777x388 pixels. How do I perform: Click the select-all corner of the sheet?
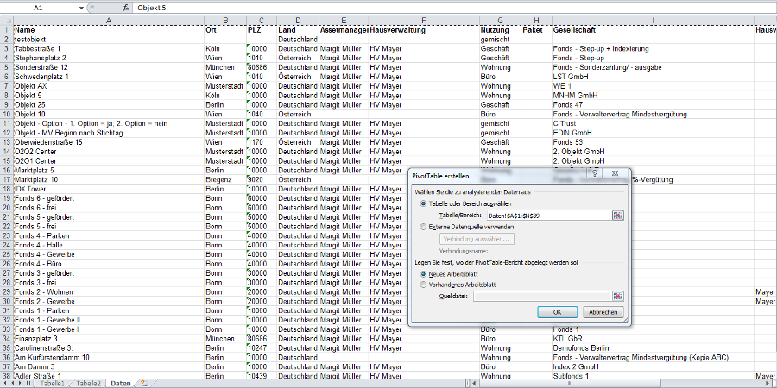(x=6, y=21)
